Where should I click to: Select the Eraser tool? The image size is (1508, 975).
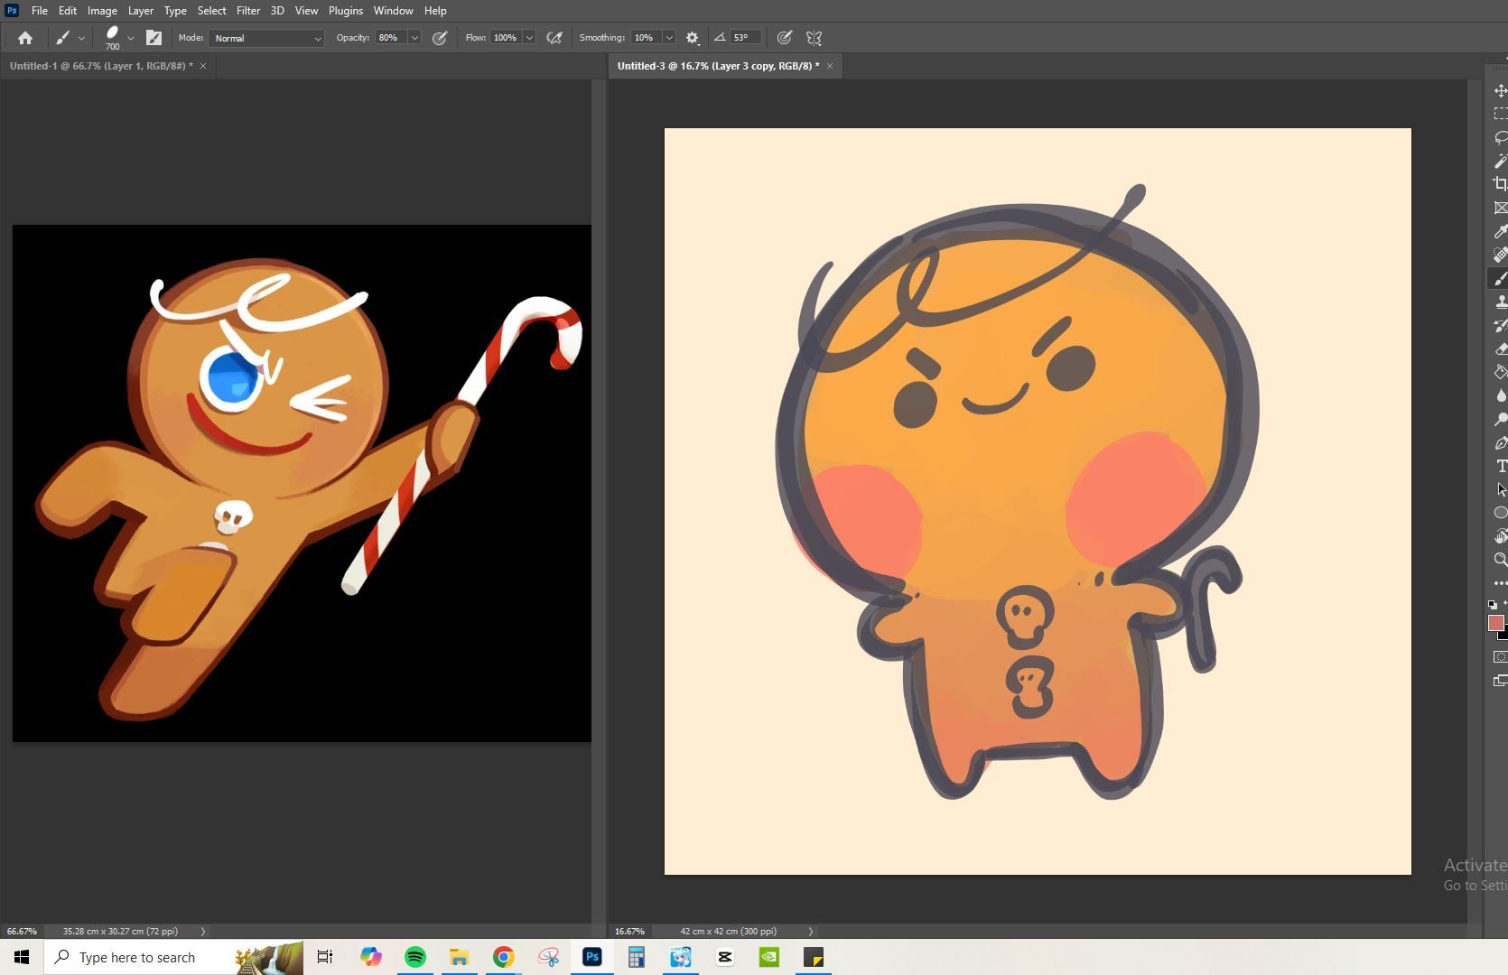[x=1500, y=348]
